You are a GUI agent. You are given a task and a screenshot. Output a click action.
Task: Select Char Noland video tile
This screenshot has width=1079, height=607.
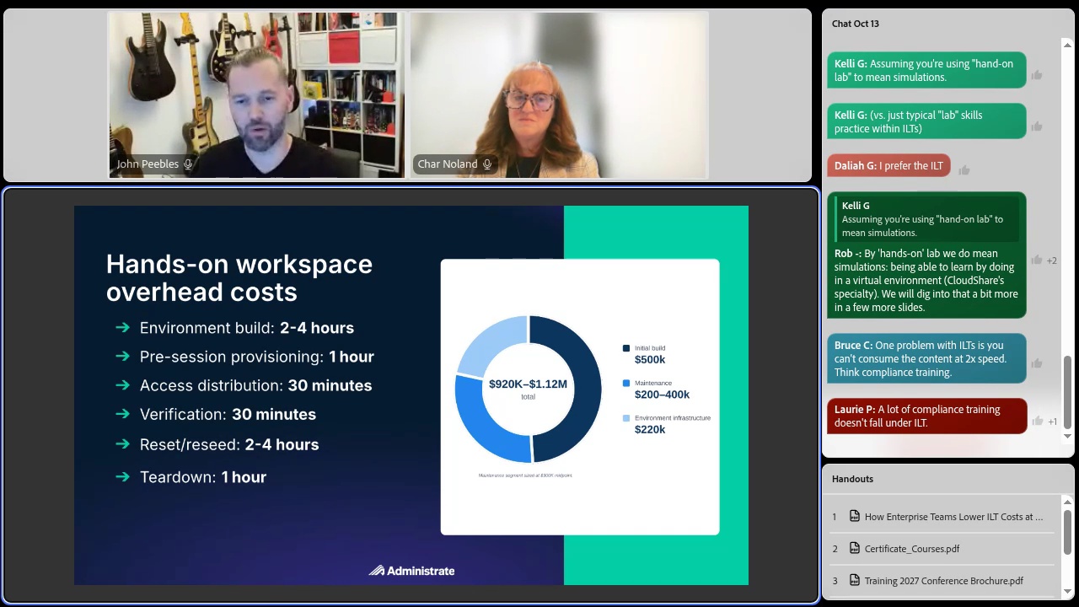(x=559, y=94)
